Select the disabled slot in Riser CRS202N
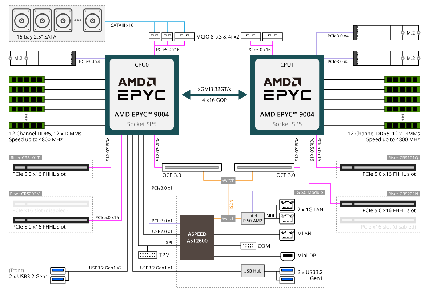Viewport: 429px width, 293px height. (x=378, y=220)
